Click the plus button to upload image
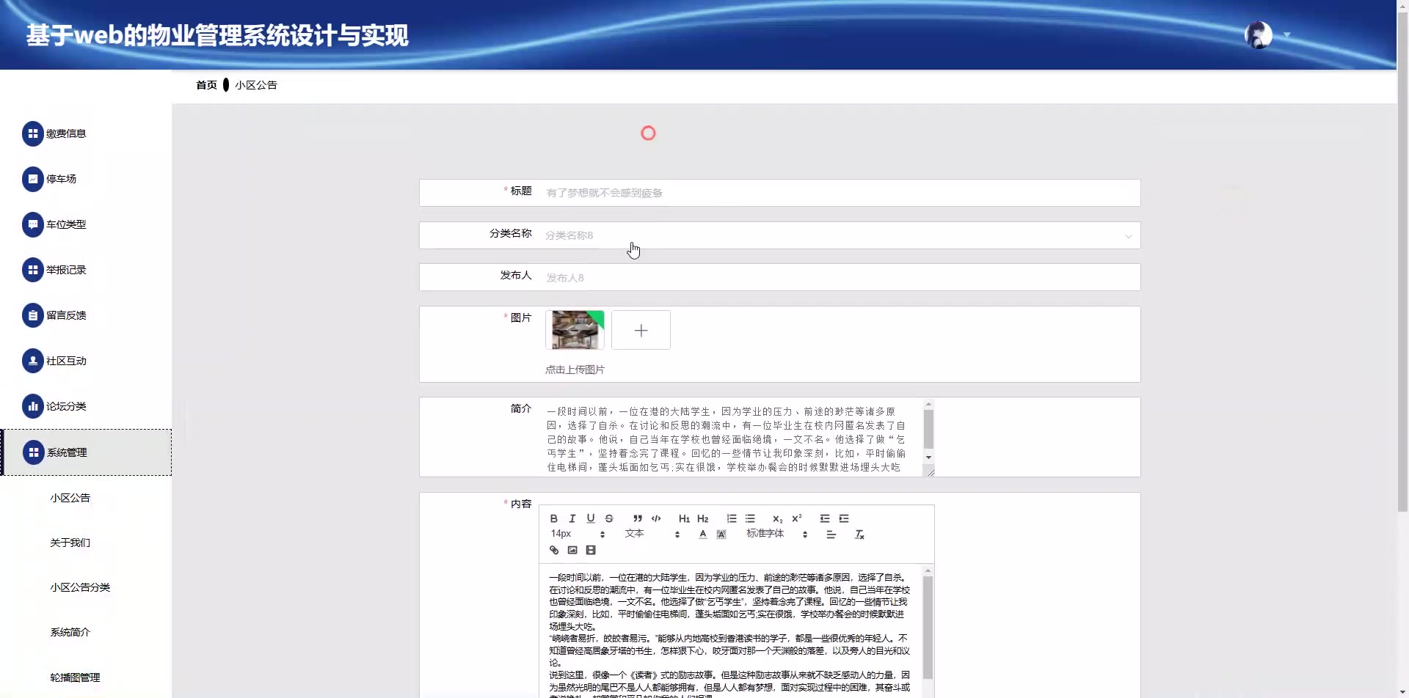The height and width of the screenshot is (698, 1409). [x=641, y=331]
